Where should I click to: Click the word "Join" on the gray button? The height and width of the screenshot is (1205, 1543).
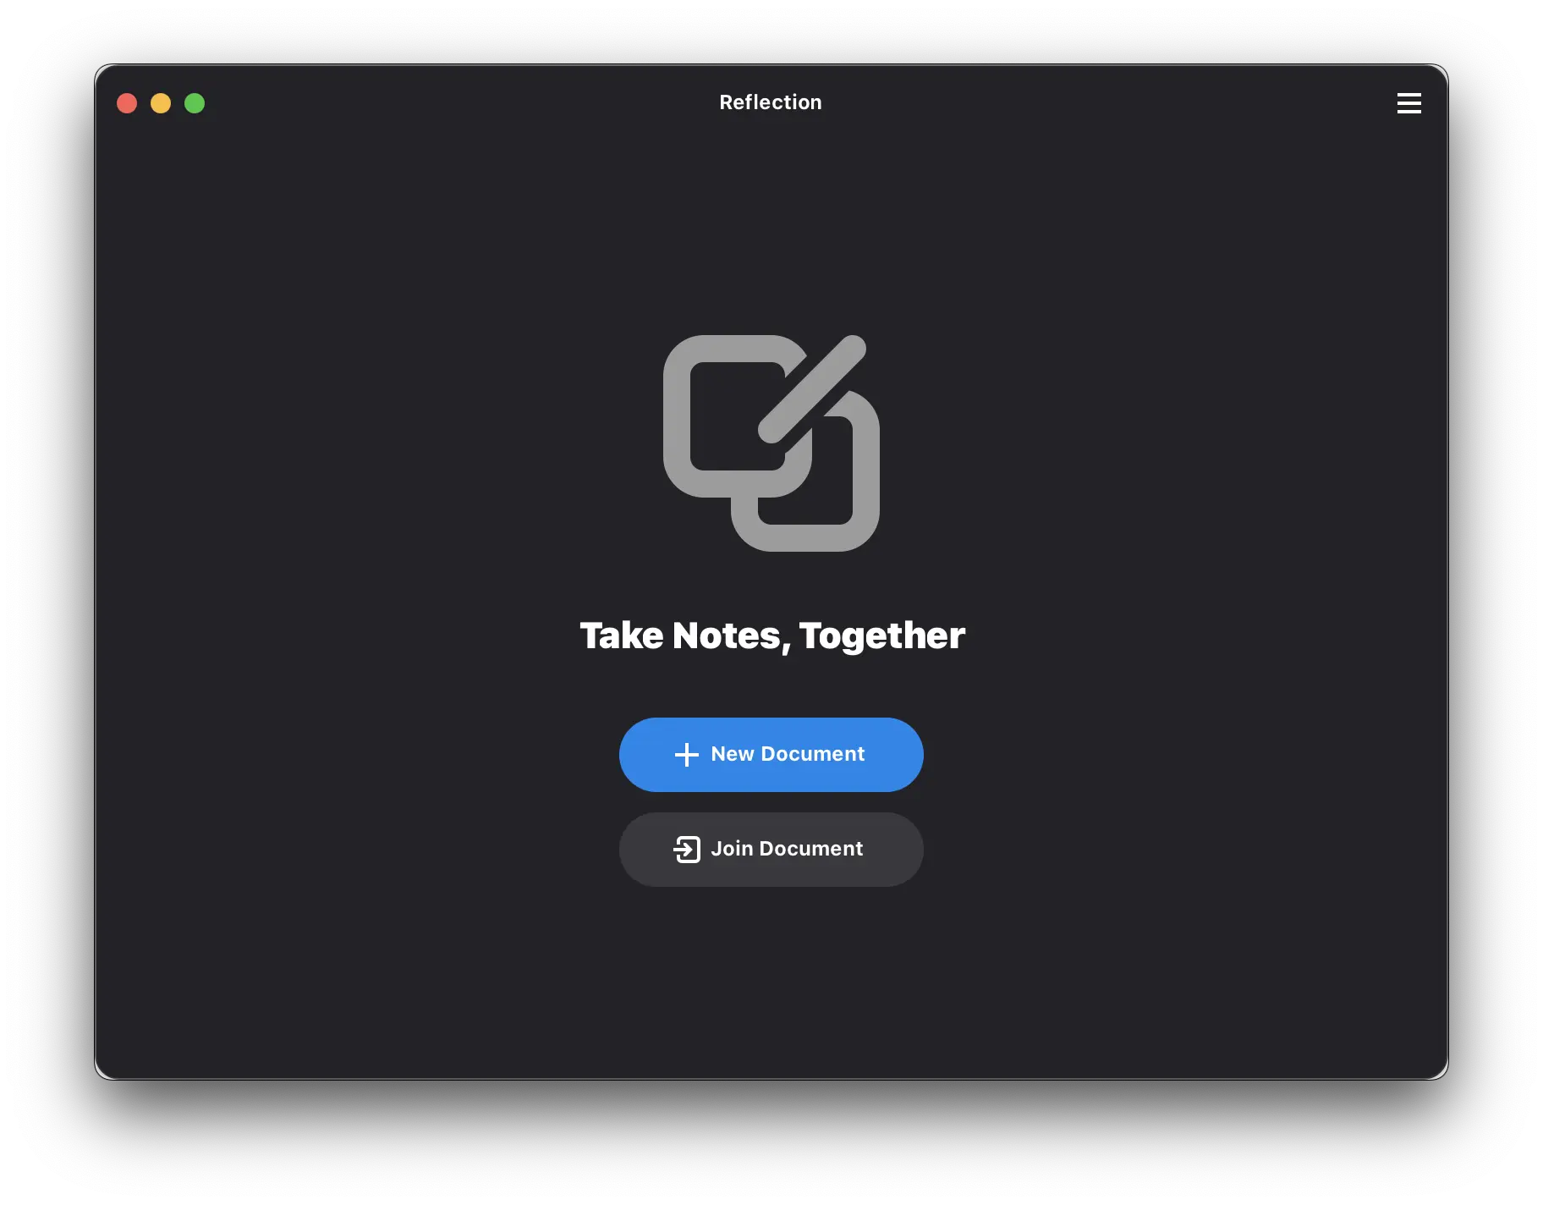[732, 849]
